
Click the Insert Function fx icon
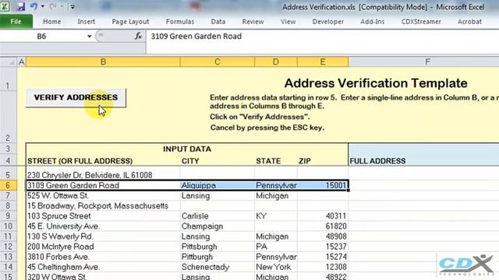pos(138,37)
